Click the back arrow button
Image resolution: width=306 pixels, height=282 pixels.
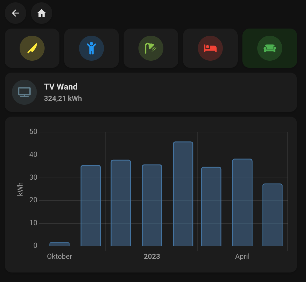point(15,13)
